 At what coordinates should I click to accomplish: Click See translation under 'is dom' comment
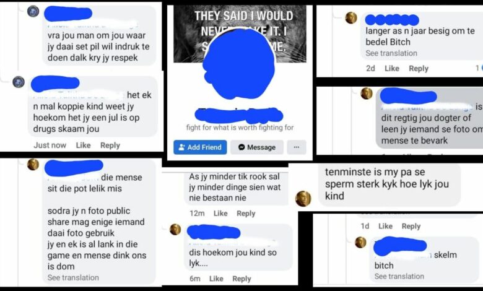tap(73, 278)
